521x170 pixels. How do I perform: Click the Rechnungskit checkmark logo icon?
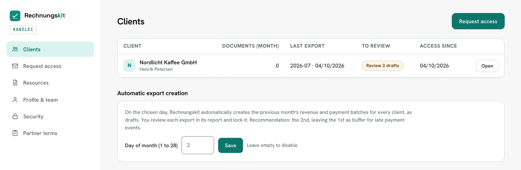pyautogui.click(x=15, y=16)
